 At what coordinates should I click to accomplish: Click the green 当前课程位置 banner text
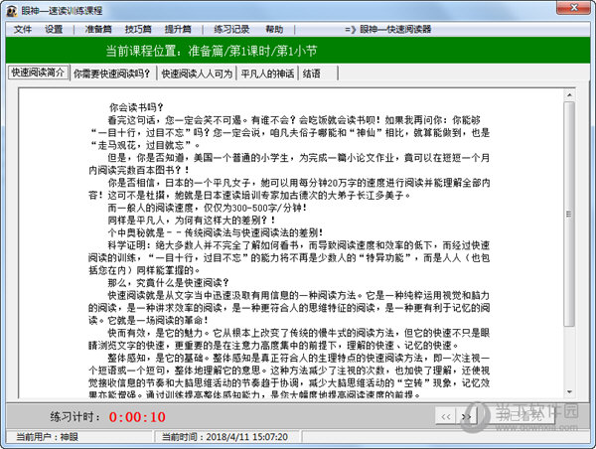click(212, 51)
